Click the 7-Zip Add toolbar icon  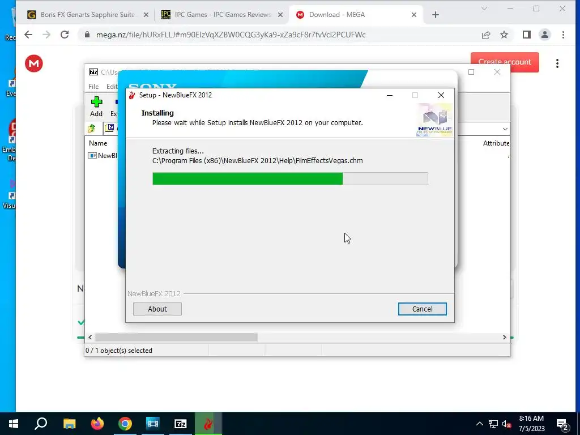[96, 106]
